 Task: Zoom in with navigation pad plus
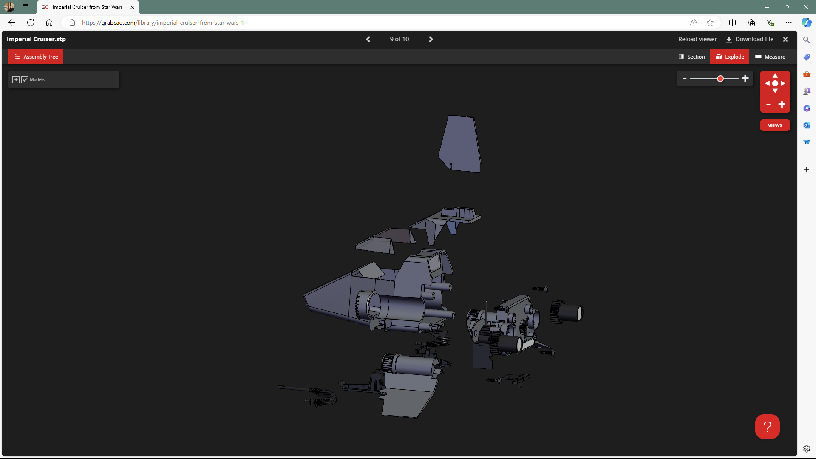(x=782, y=105)
